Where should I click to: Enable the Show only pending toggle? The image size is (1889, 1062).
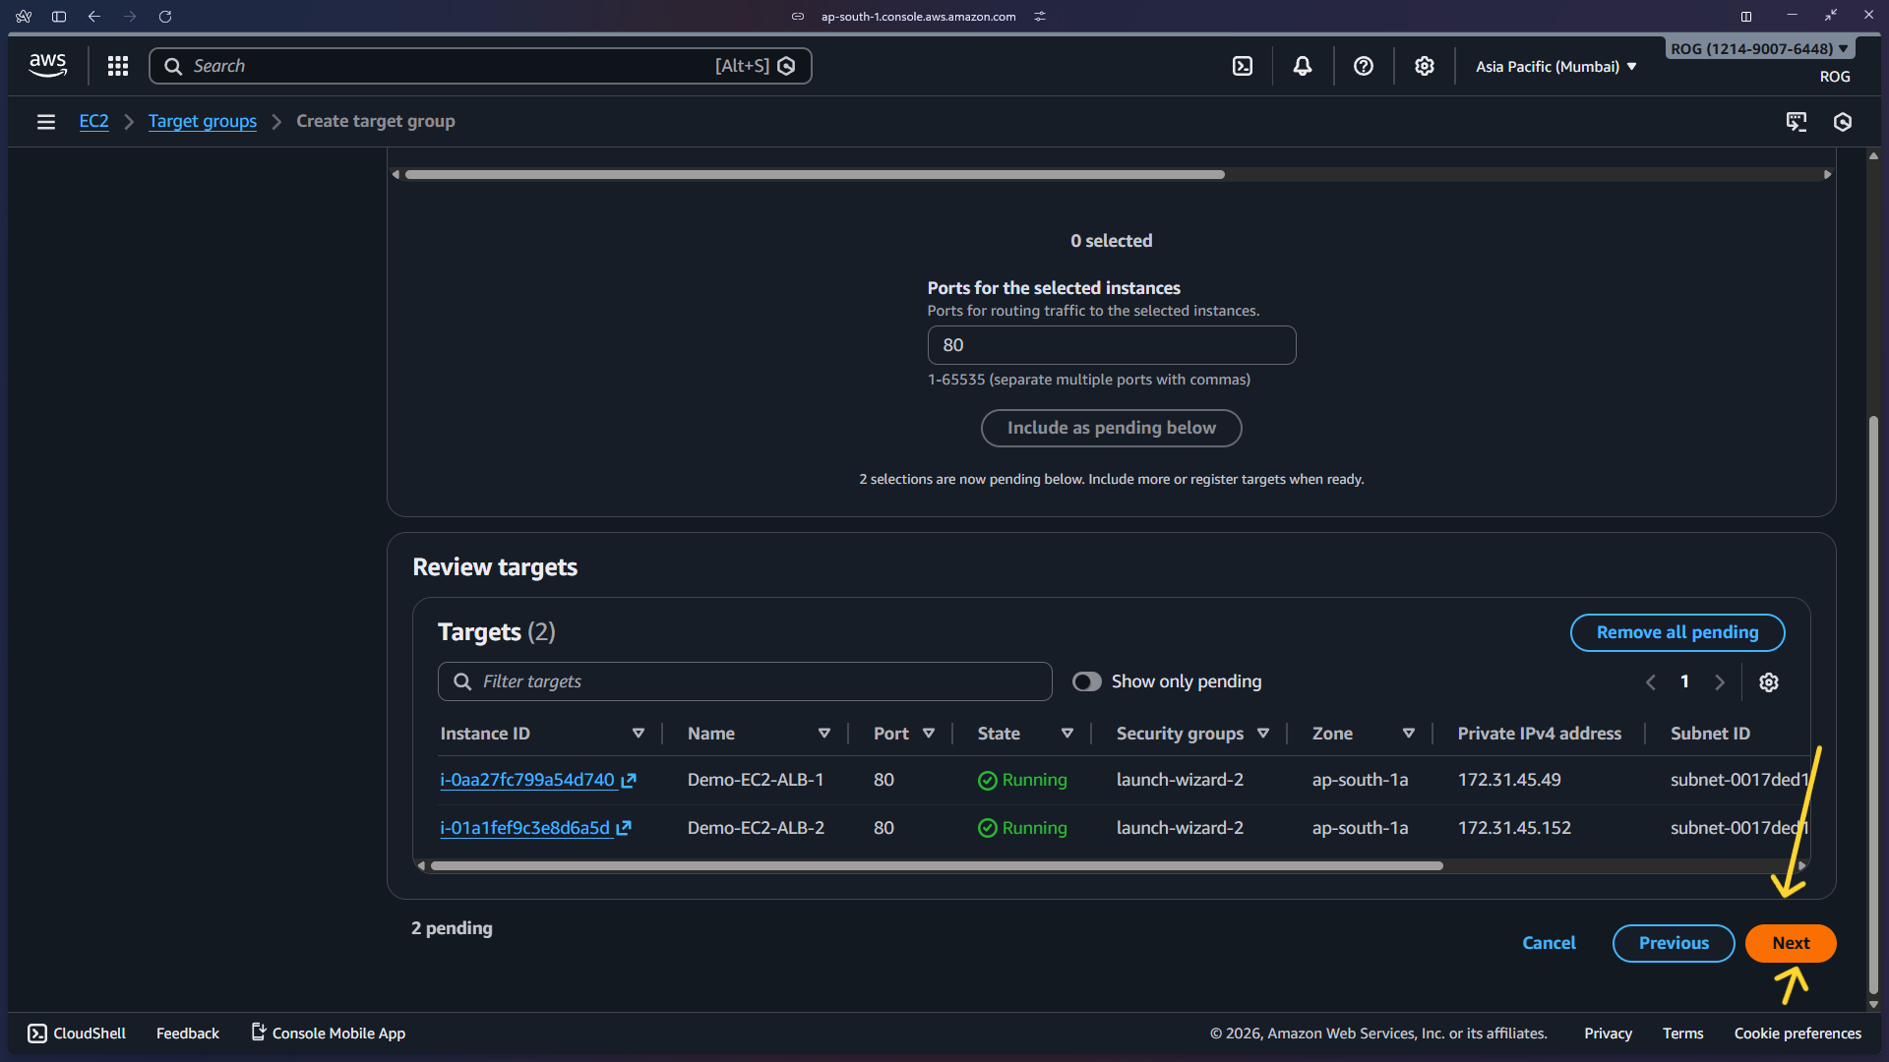[1087, 682]
